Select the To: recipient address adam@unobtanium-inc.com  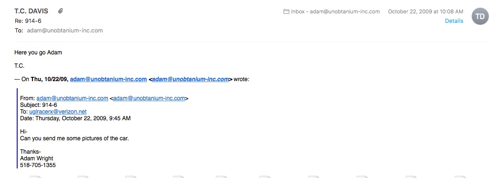[65, 31]
